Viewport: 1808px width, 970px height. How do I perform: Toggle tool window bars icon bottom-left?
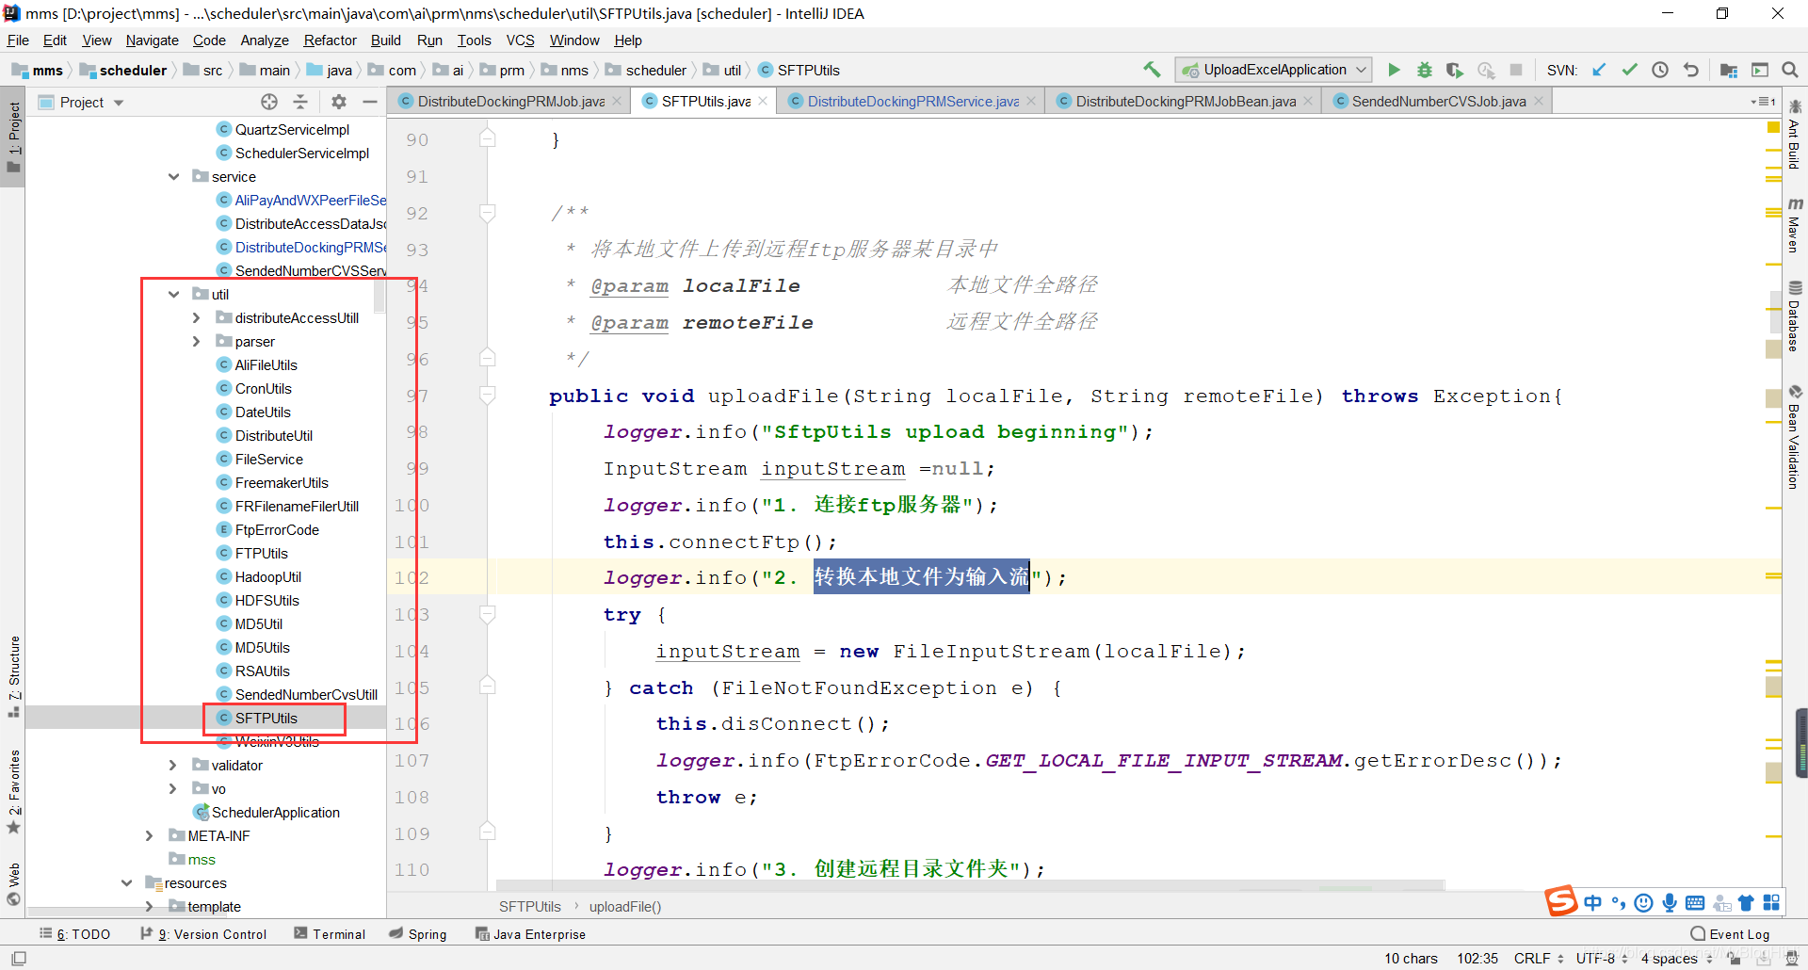[19, 958]
